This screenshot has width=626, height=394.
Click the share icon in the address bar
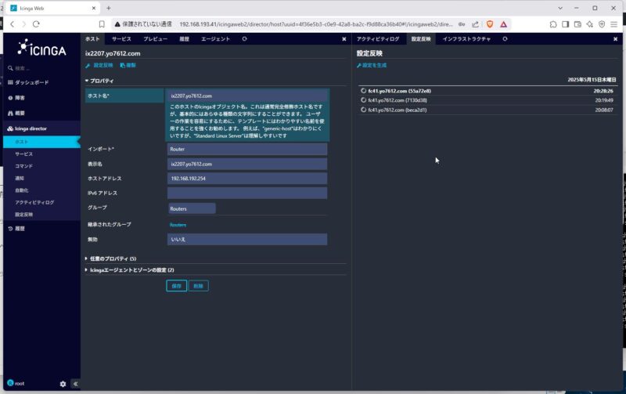pyautogui.click(x=475, y=24)
